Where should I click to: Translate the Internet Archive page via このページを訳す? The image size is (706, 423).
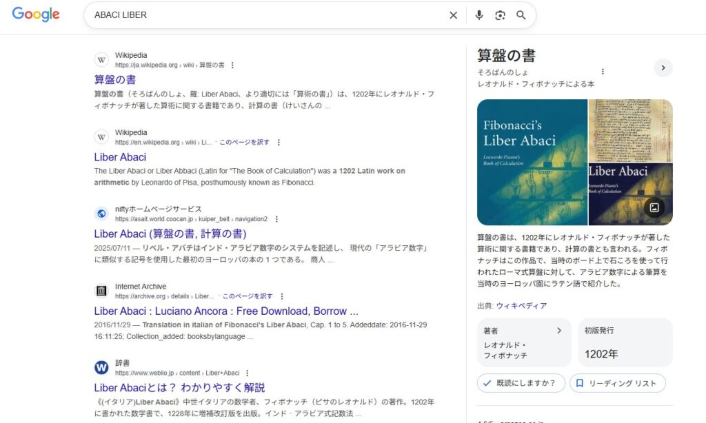pyautogui.click(x=247, y=296)
